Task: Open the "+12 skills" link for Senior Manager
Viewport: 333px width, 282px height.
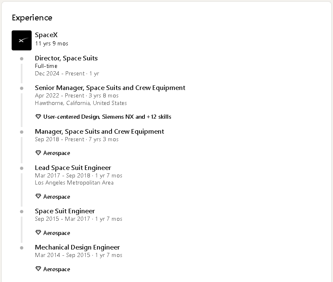Action: pyautogui.click(x=159, y=117)
